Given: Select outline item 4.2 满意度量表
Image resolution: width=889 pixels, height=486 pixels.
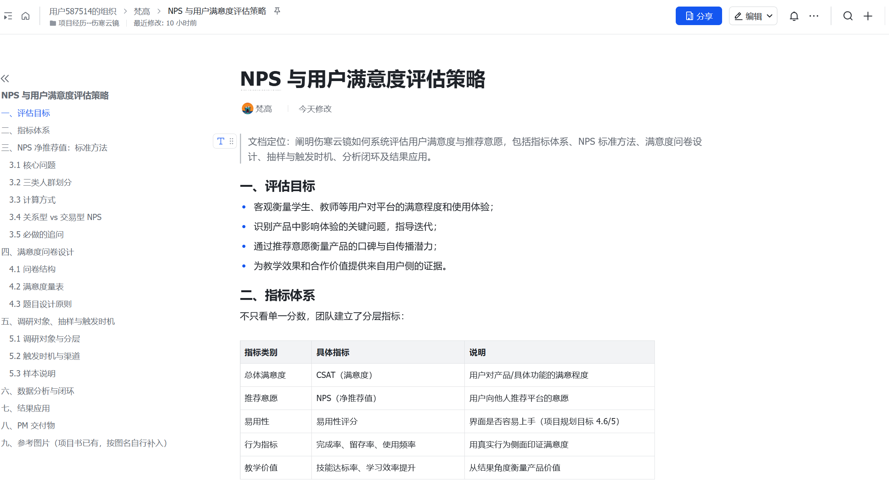Looking at the screenshot, I should tap(36, 287).
